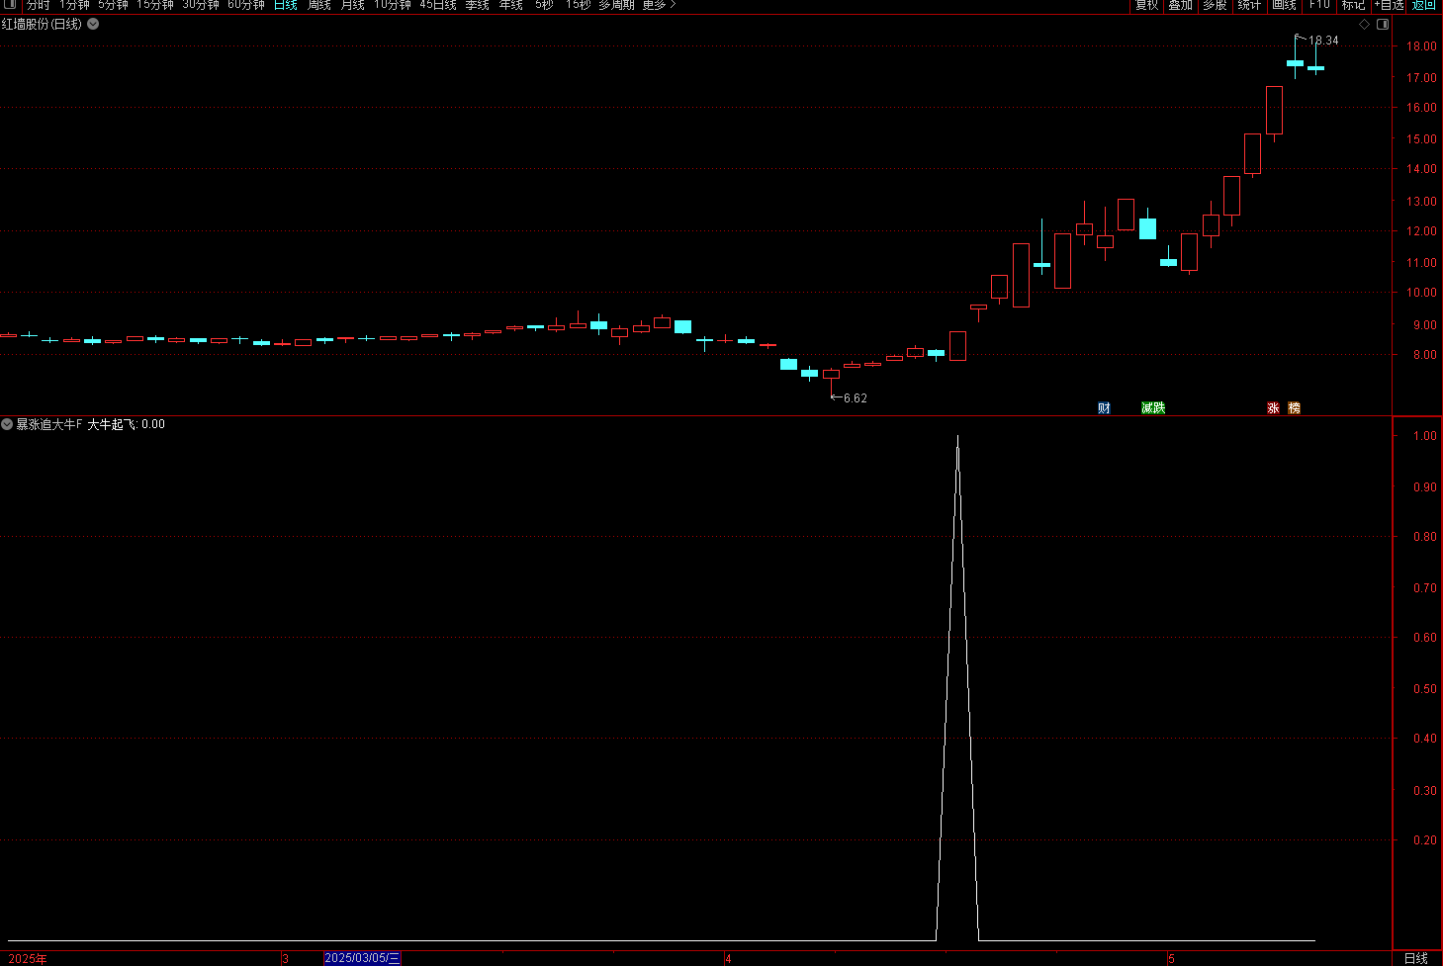Click the panel icon at top-left corner

click(x=10, y=5)
